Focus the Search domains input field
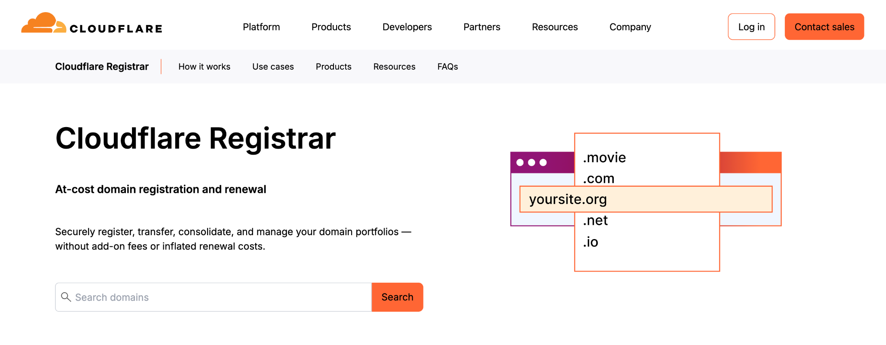 coord(213,297)
